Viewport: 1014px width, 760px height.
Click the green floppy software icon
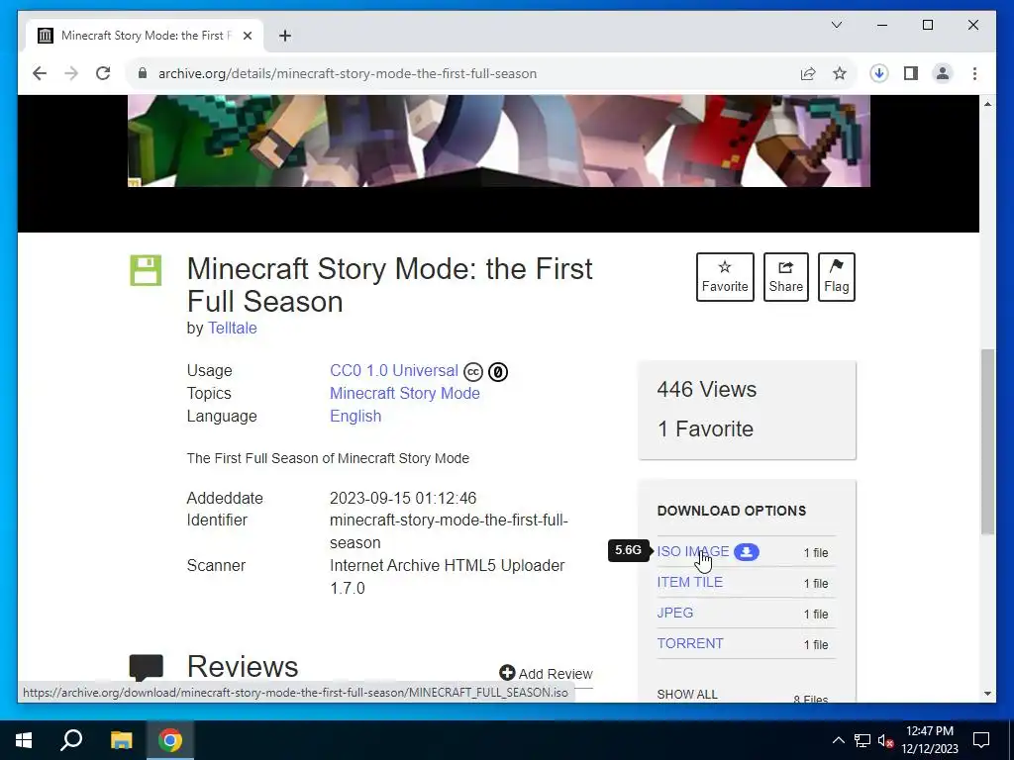tap(146, 270)
